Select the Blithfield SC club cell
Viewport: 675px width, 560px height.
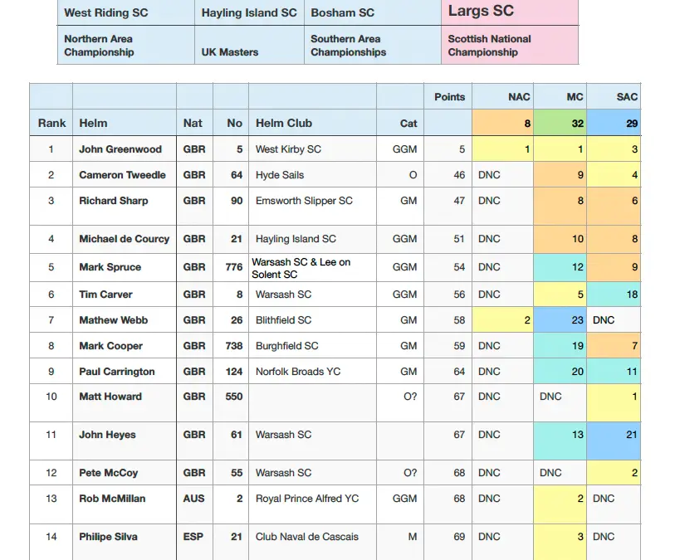click(x=312, y=319)
